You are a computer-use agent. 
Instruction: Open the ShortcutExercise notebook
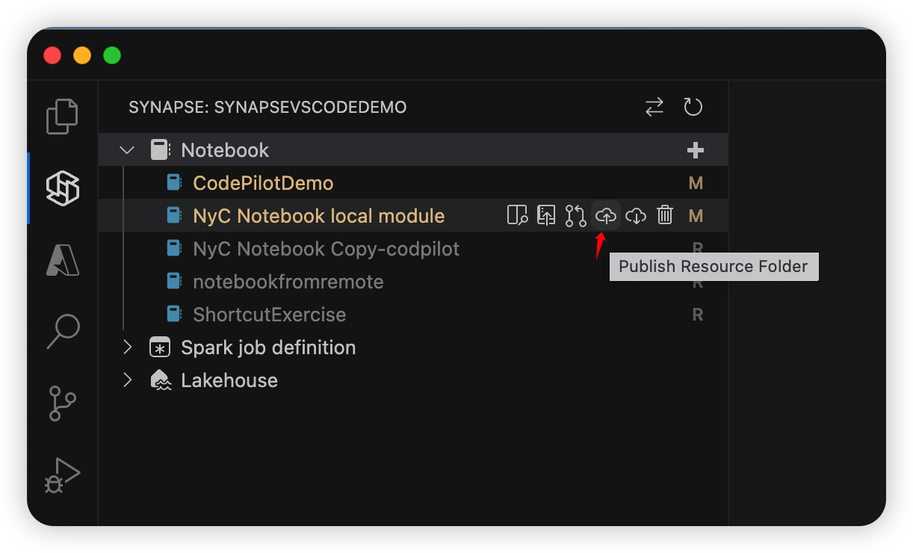[270, 315]
